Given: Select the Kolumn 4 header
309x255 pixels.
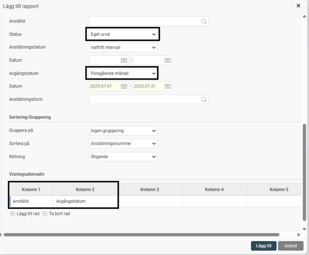Looking at the screenshot, I should (214, 189).
